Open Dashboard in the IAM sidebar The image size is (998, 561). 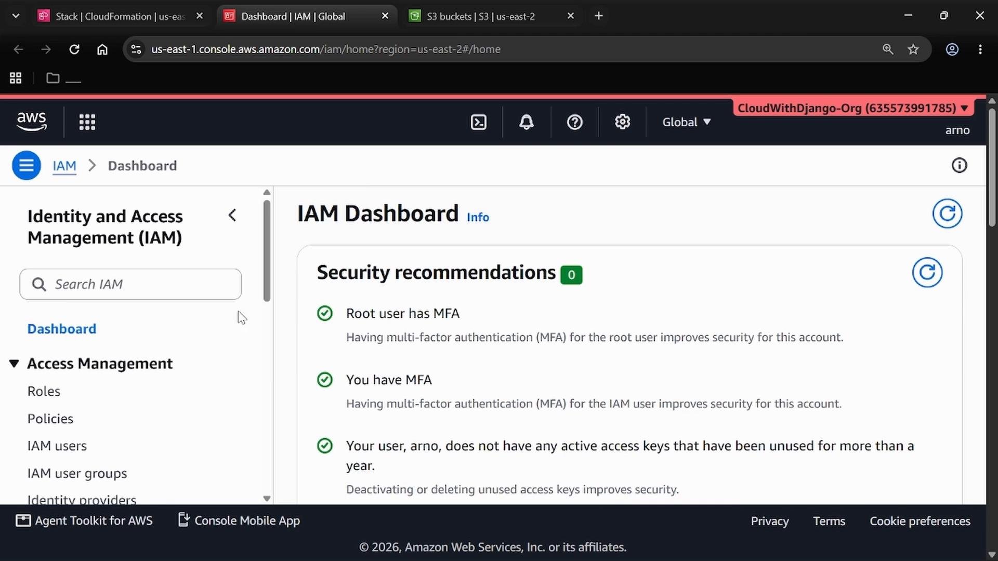tap(62, 329)
